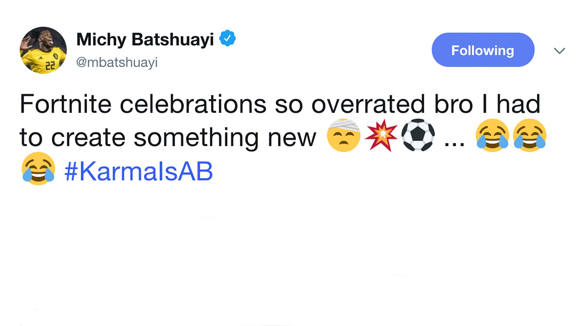This screenshot has width=580, height=326.
Task: Click the soccer ball emoji
Action: [418, 135]
